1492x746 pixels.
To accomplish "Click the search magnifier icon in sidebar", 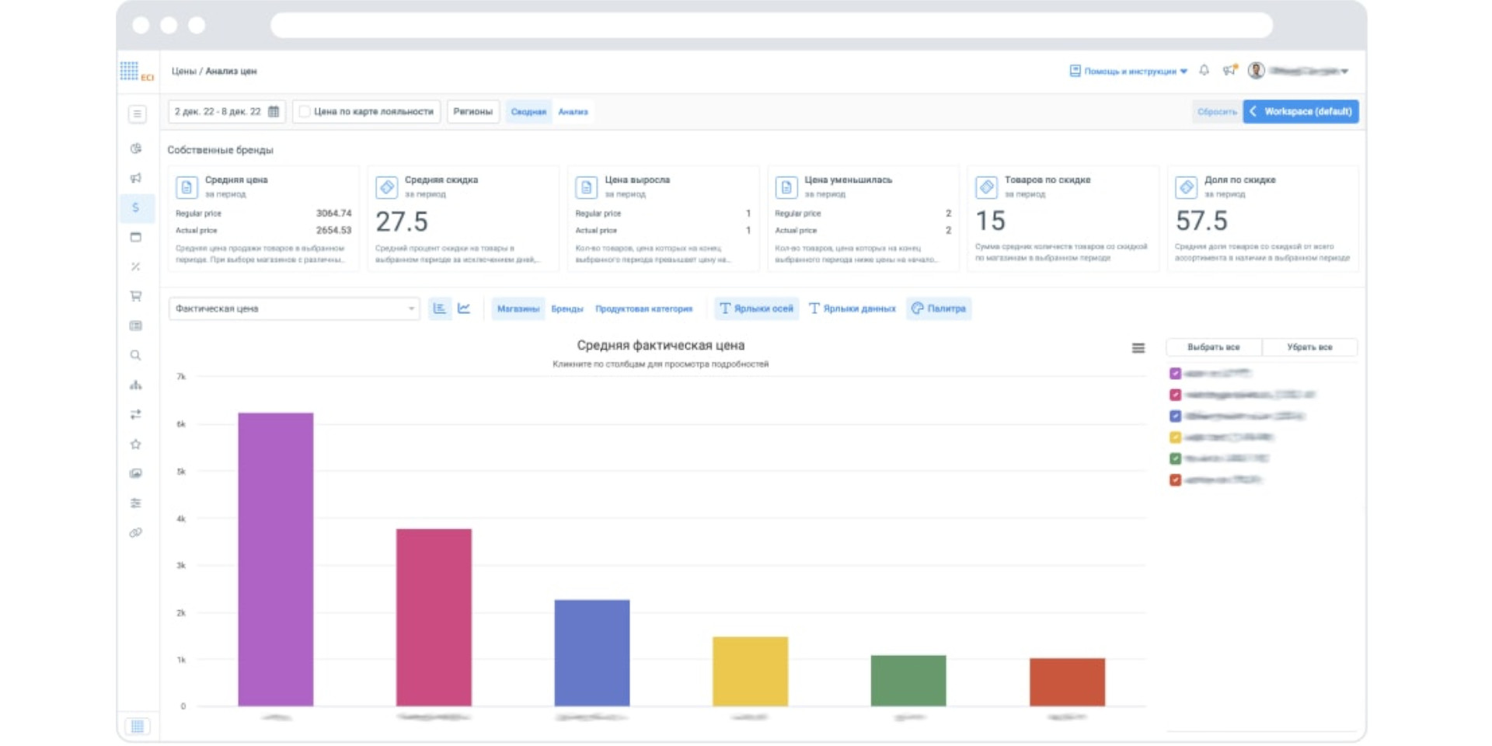I will 136,356.
